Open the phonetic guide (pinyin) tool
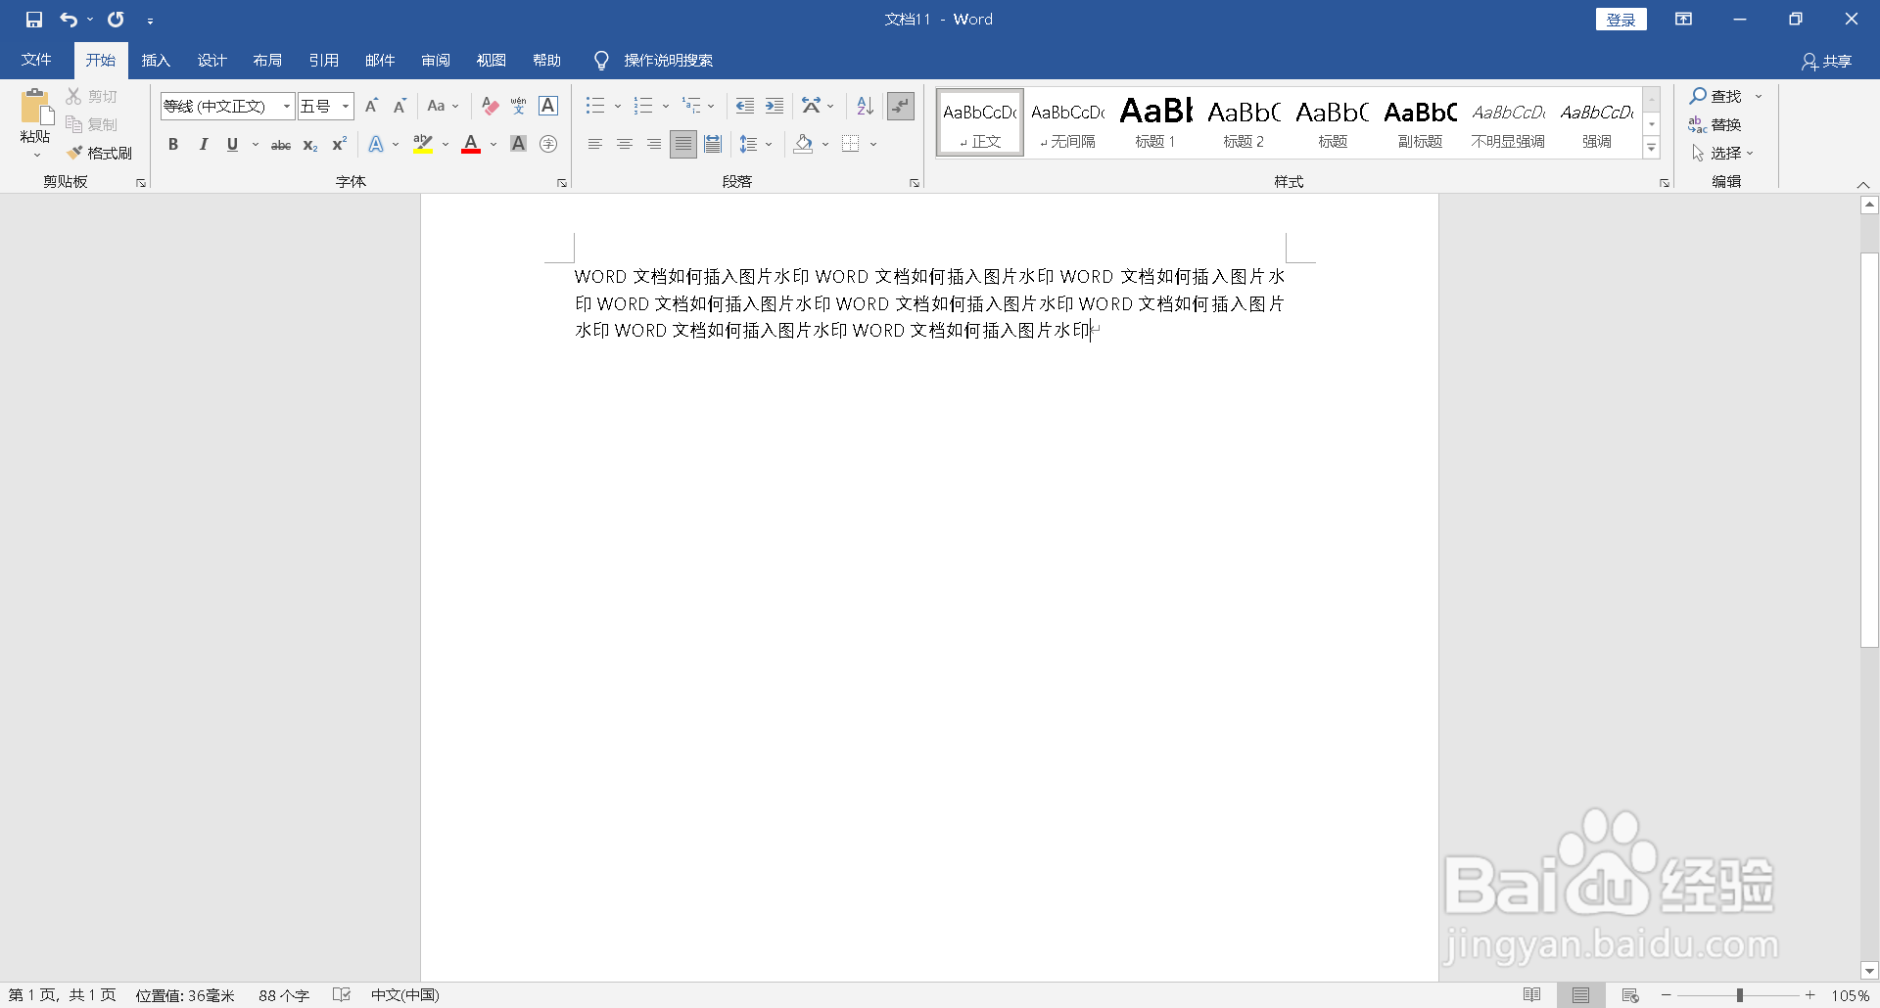 point(519,106)
